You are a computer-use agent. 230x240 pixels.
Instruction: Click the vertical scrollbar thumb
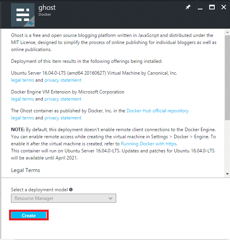(x=227, y=78)
